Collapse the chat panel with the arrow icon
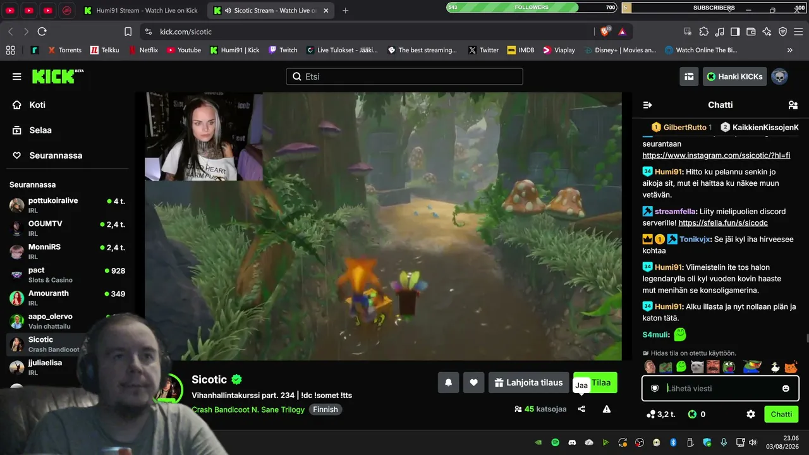This screenshot has height=455, width=809. 647,105
